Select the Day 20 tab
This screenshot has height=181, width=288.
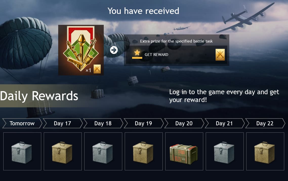[x=184, y=123]
